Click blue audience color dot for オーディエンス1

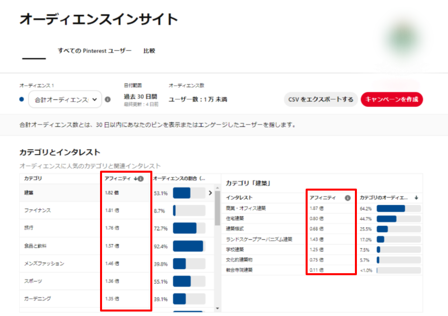[x=21, y=100]
